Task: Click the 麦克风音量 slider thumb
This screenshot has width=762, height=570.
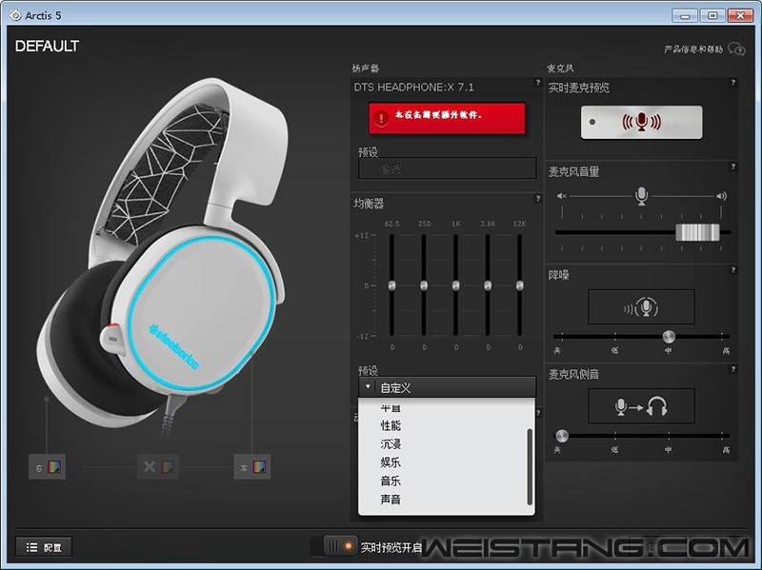Action: coord(697,232)
